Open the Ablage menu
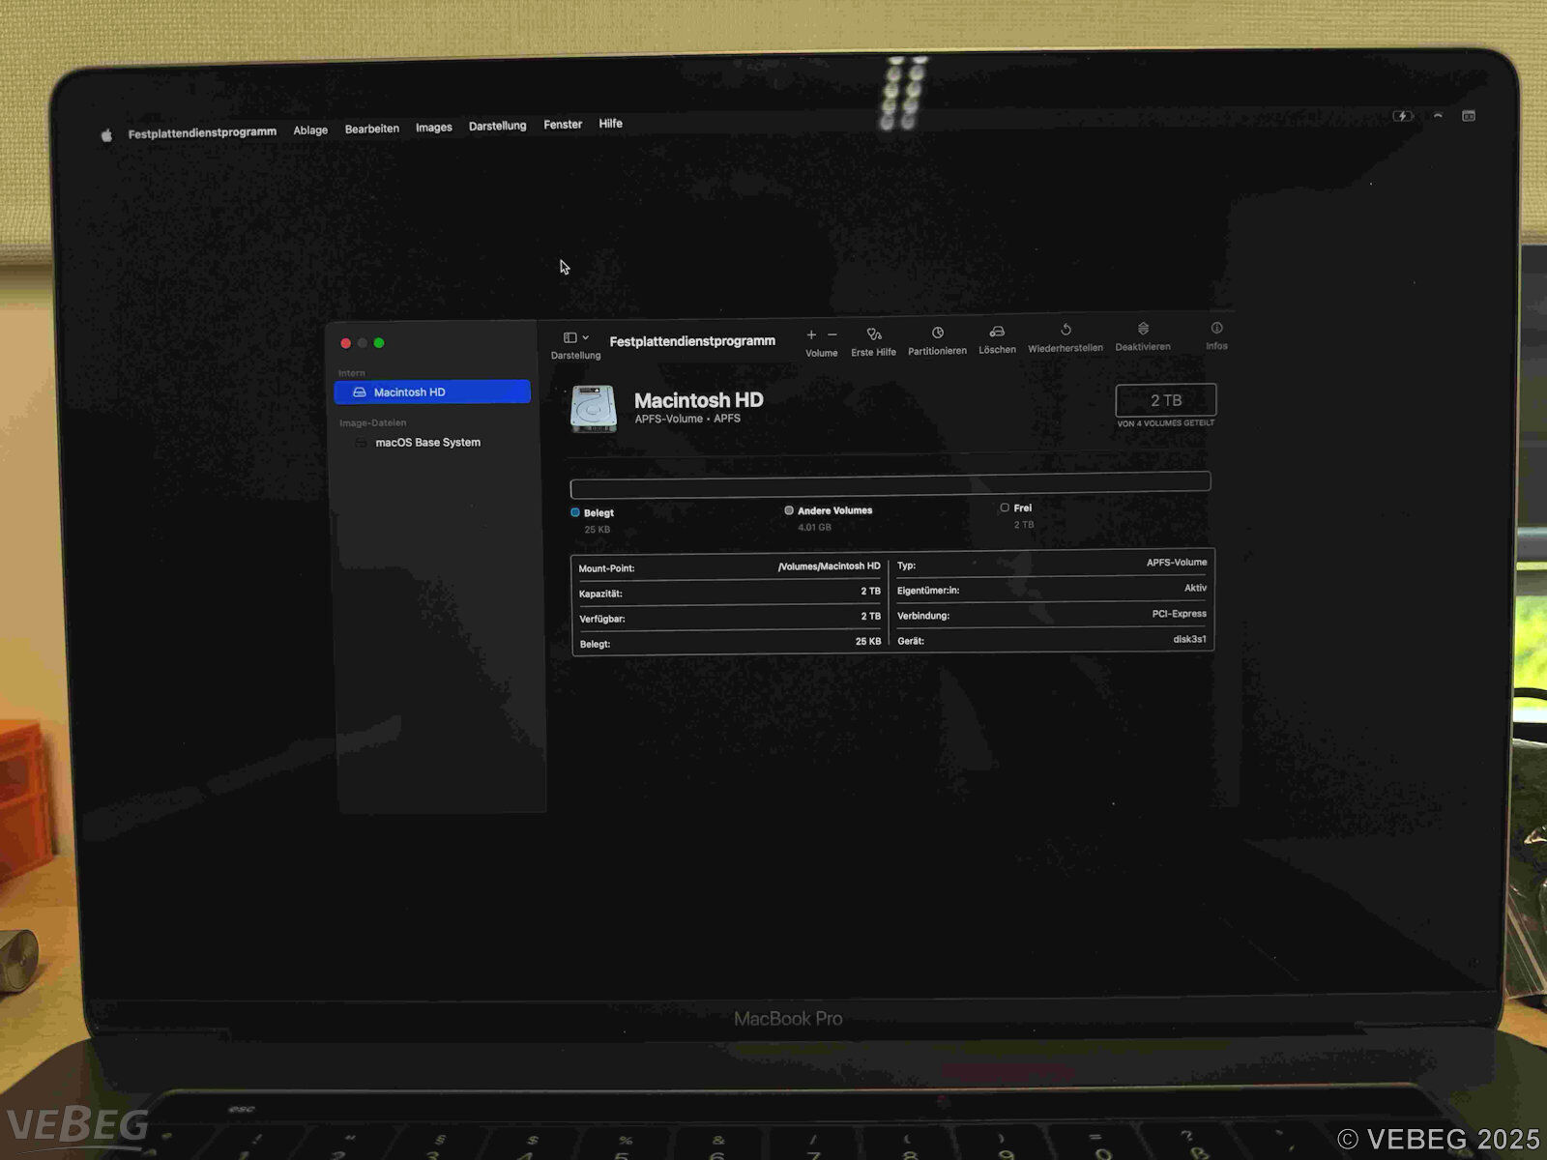The height and width of the screenshot is (1160, 1547). point(310,130)
